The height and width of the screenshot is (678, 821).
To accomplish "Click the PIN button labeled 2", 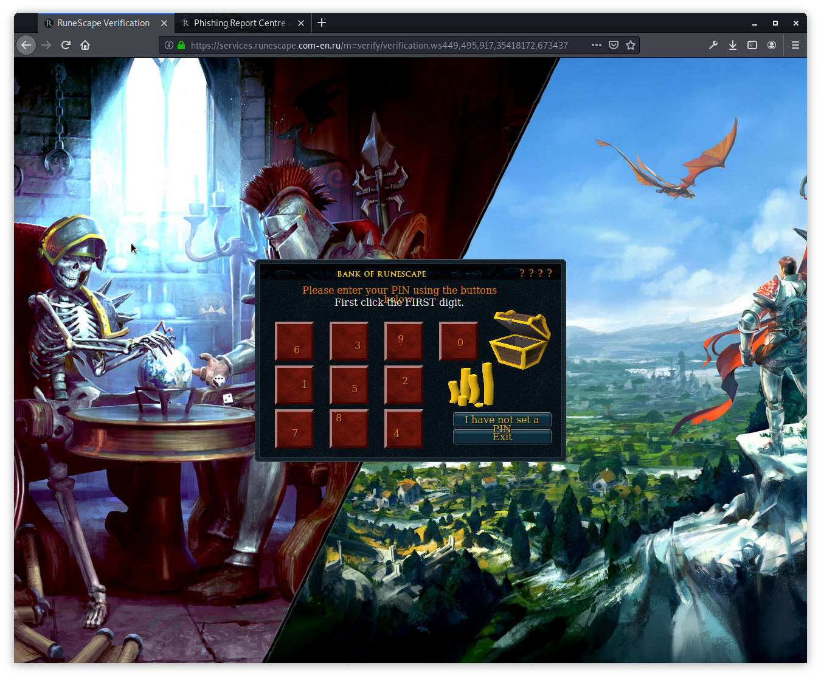I will tap(404, 385).
